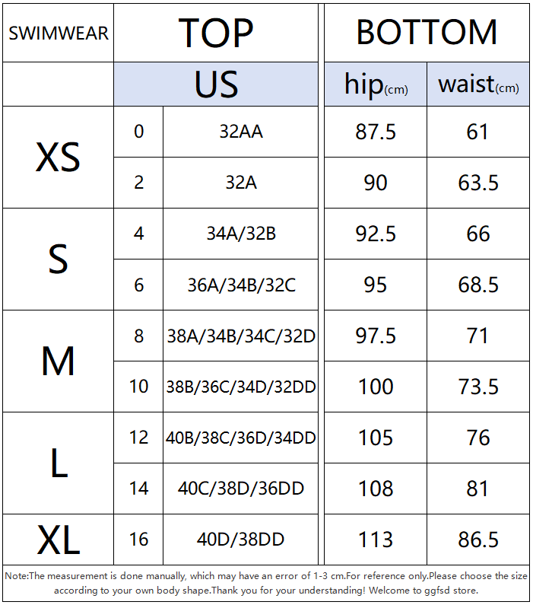
Task: Select the L size row label
Action: pos(59,463)
